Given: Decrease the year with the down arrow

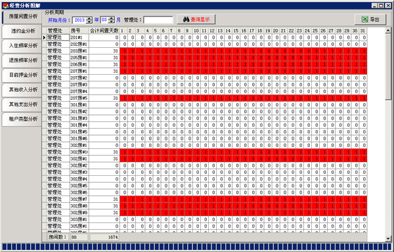Looking at the screenshot, I should 89,22.
